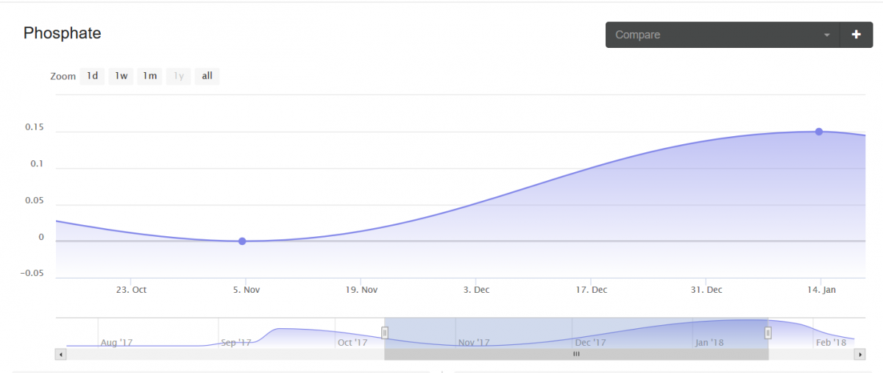Click the navigator scrollbar thumb
This screenshot has height=373, width=883.
576,354
